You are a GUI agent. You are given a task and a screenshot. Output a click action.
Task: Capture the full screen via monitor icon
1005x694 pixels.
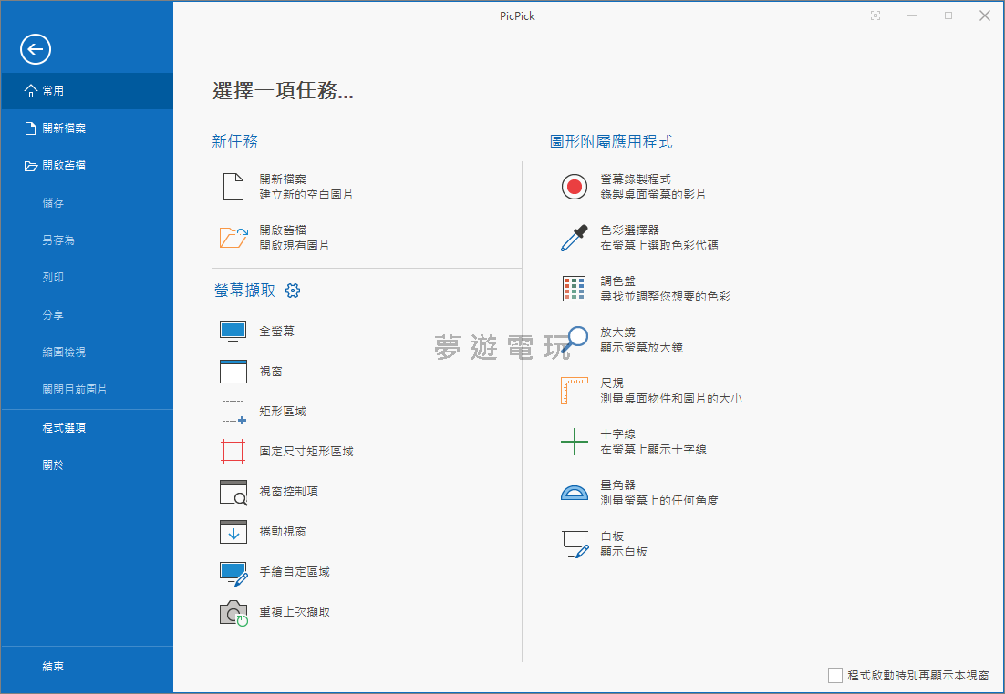click(233, 332)
